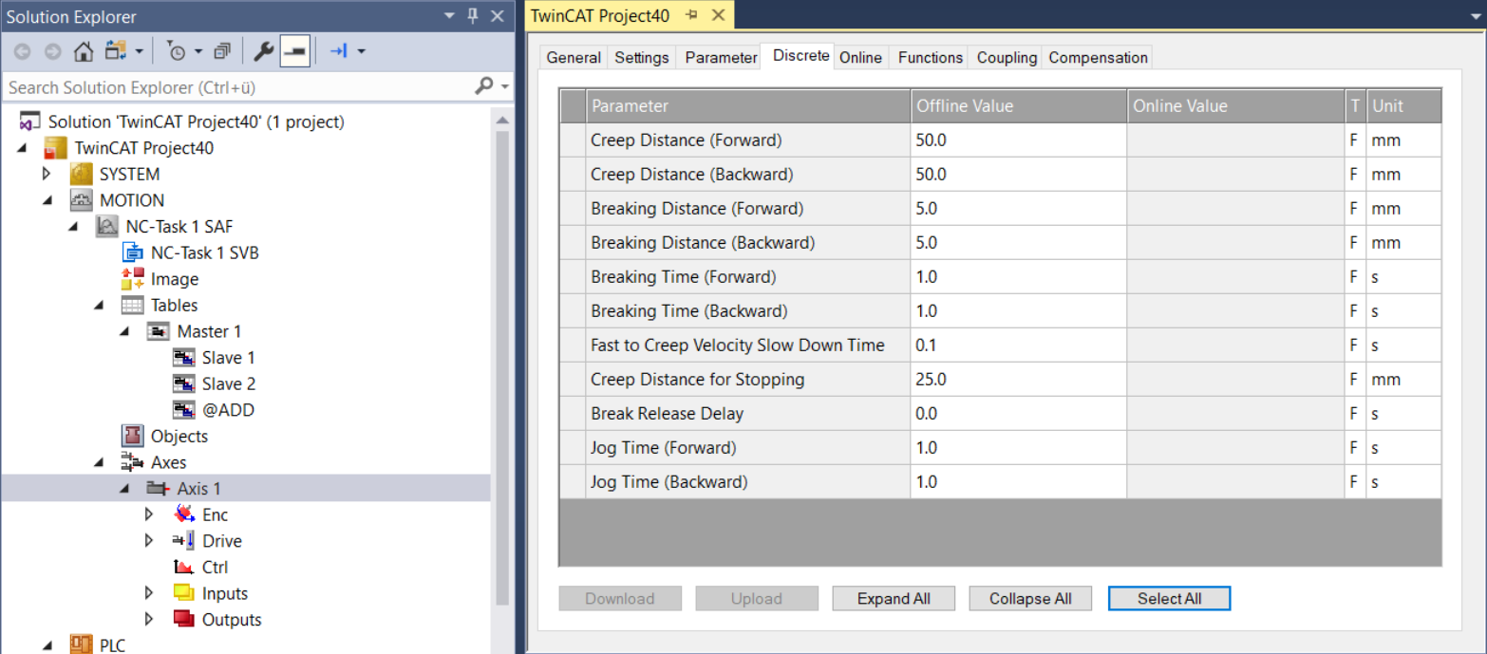
Task: Switch to the Parameter tab
Action: tap(722, 57)
